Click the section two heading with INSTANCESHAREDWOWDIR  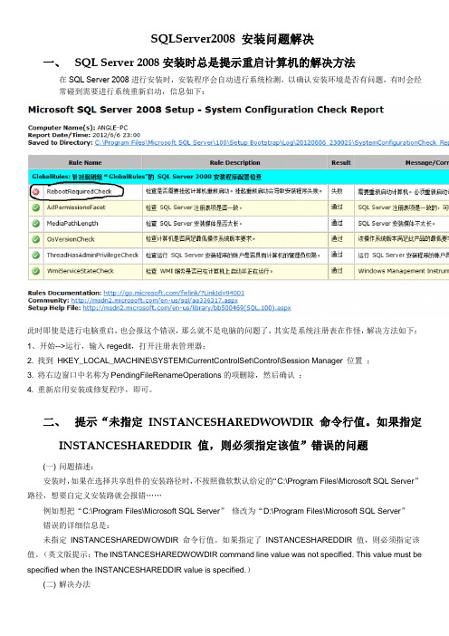pyautogui.click(x=233, y=434)
